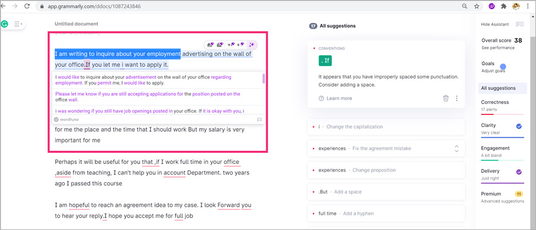This screenshot has width=536, height=230.
Task: Click the underlined word 'full' before job
Action: (179, 216)
